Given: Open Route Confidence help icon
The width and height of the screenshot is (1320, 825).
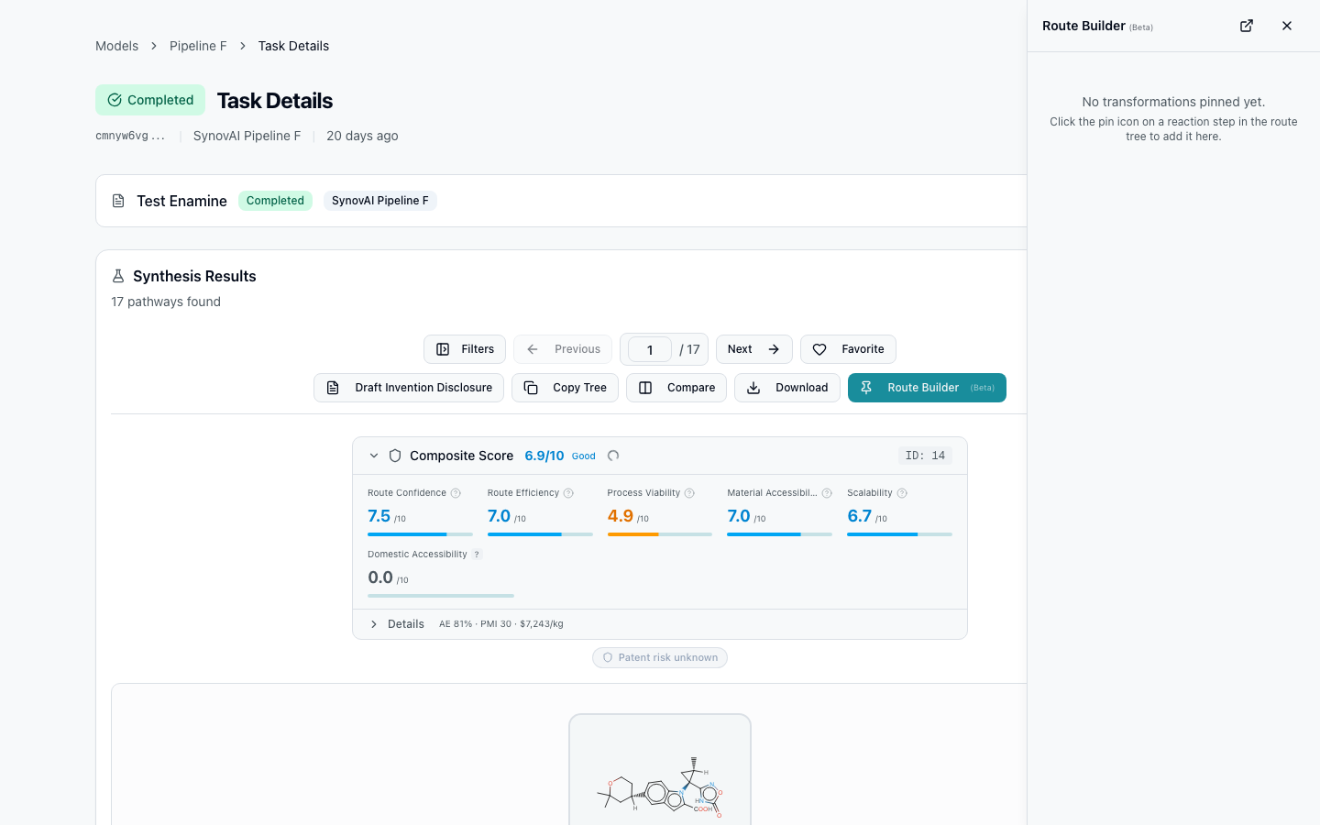Looking at the screenshot, I should tap(456, 493).
